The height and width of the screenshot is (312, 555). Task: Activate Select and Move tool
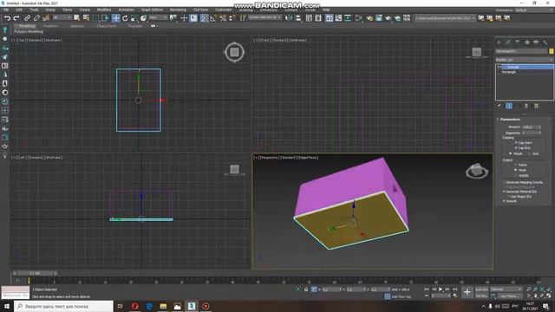tap(115, 18)
